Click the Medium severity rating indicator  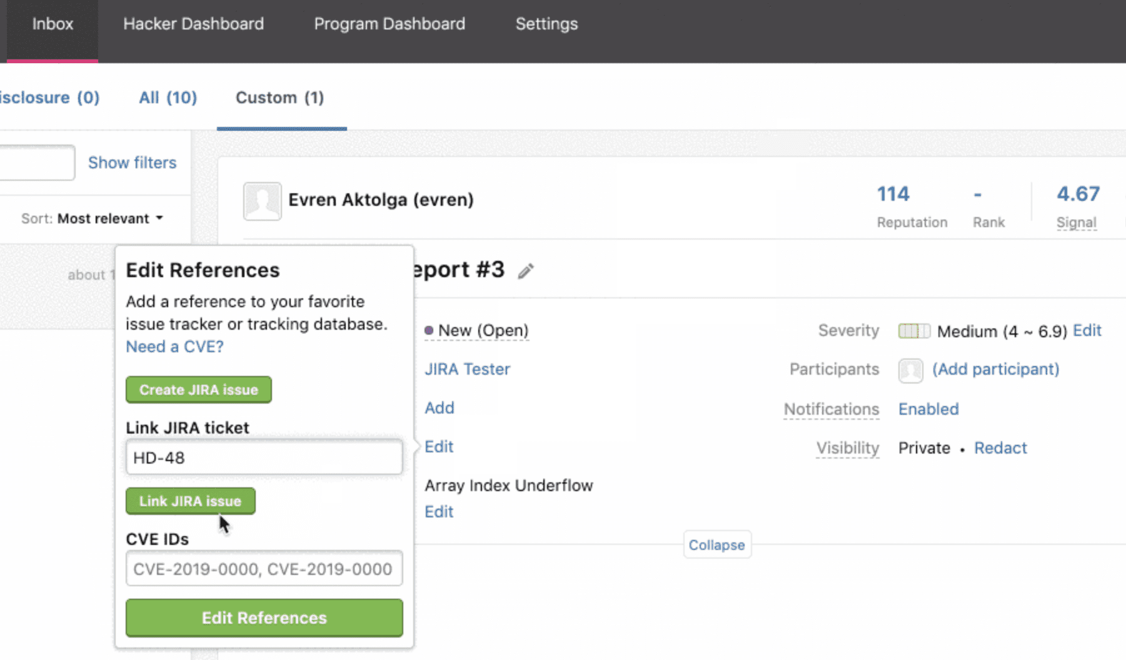pos(913,331)
